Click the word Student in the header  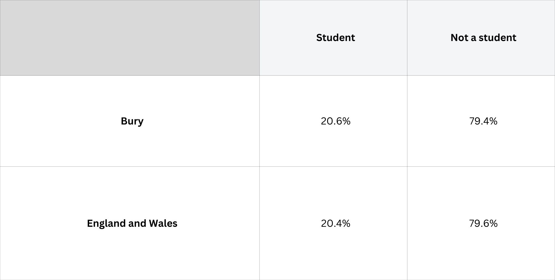(335, 38)
